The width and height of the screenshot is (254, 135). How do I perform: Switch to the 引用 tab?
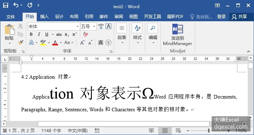coord(89,17)
